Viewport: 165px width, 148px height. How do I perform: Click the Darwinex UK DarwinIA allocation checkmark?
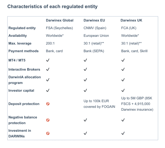[x=123, y=80]
